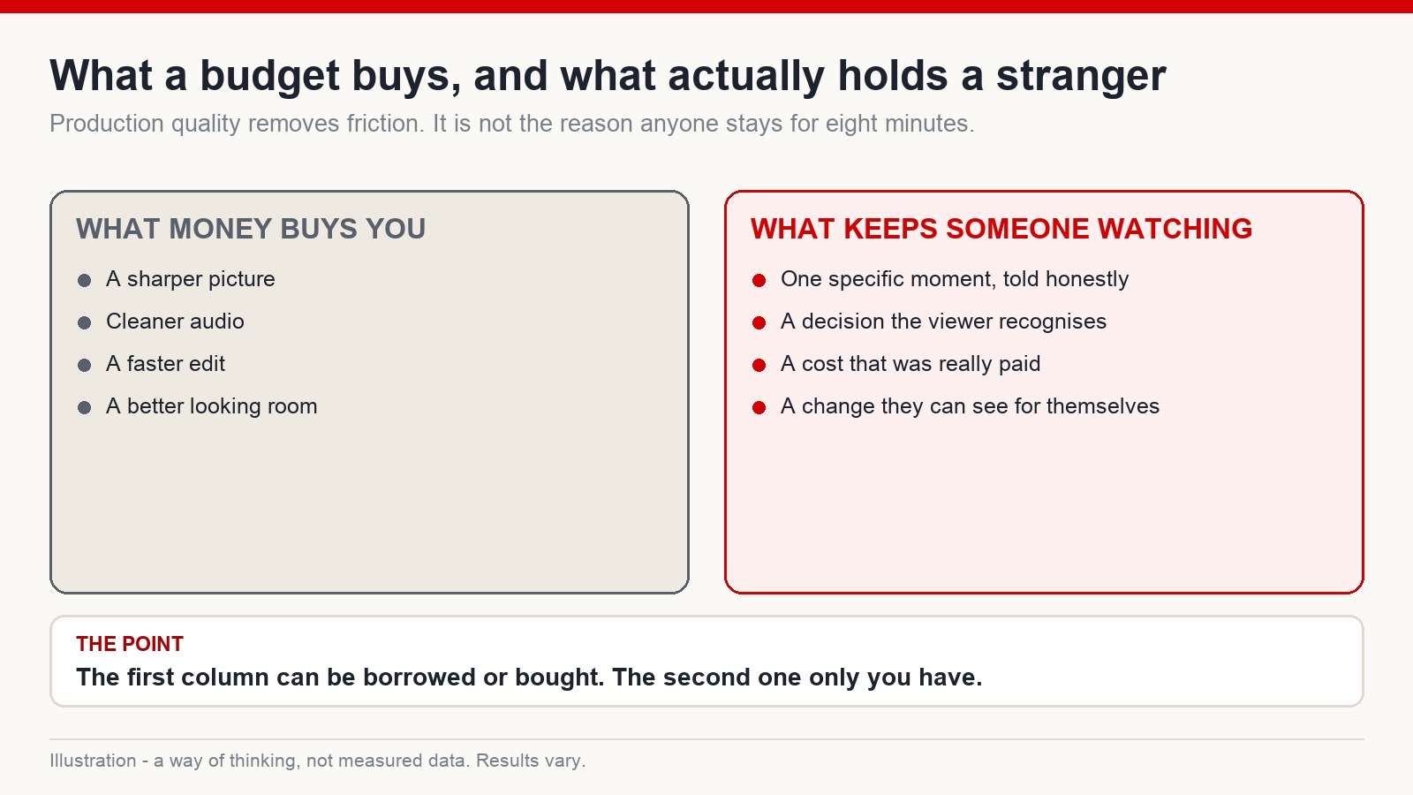
Task: Select the text 'A cost that was really paid'
Action: pos(911,364)
